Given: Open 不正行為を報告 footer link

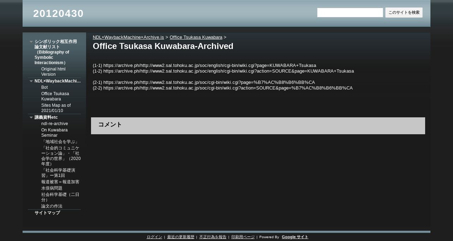Looking at the screenshot, I should tap(213, 237).
